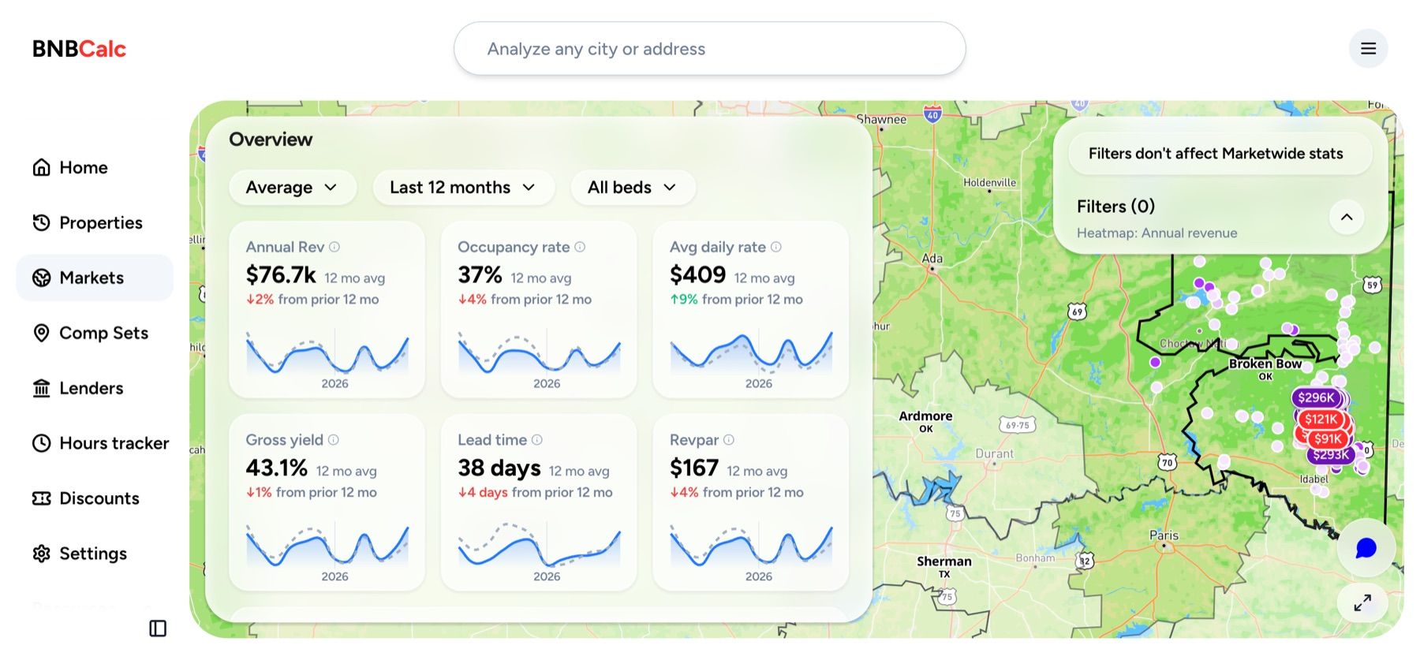Open the Last 12 months dropdown
Image resolution: width=1420 pixels, height=660 pixels.
pos(464,188)
